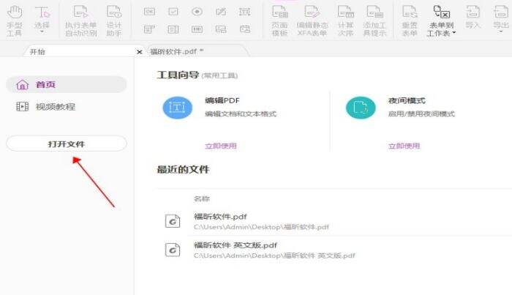512x295 pixels.
Task: Edit static XFA form (编辑静态XFA表单)
Action: click(312, 20)
